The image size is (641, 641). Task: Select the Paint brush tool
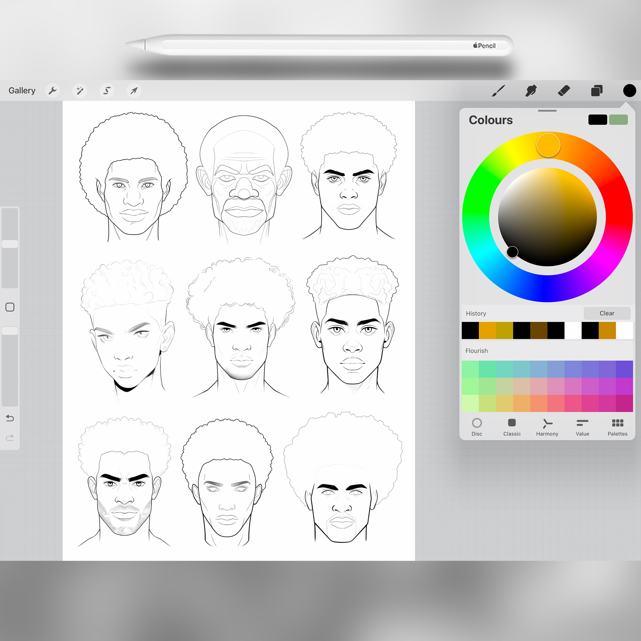click(x=498, y=91)
